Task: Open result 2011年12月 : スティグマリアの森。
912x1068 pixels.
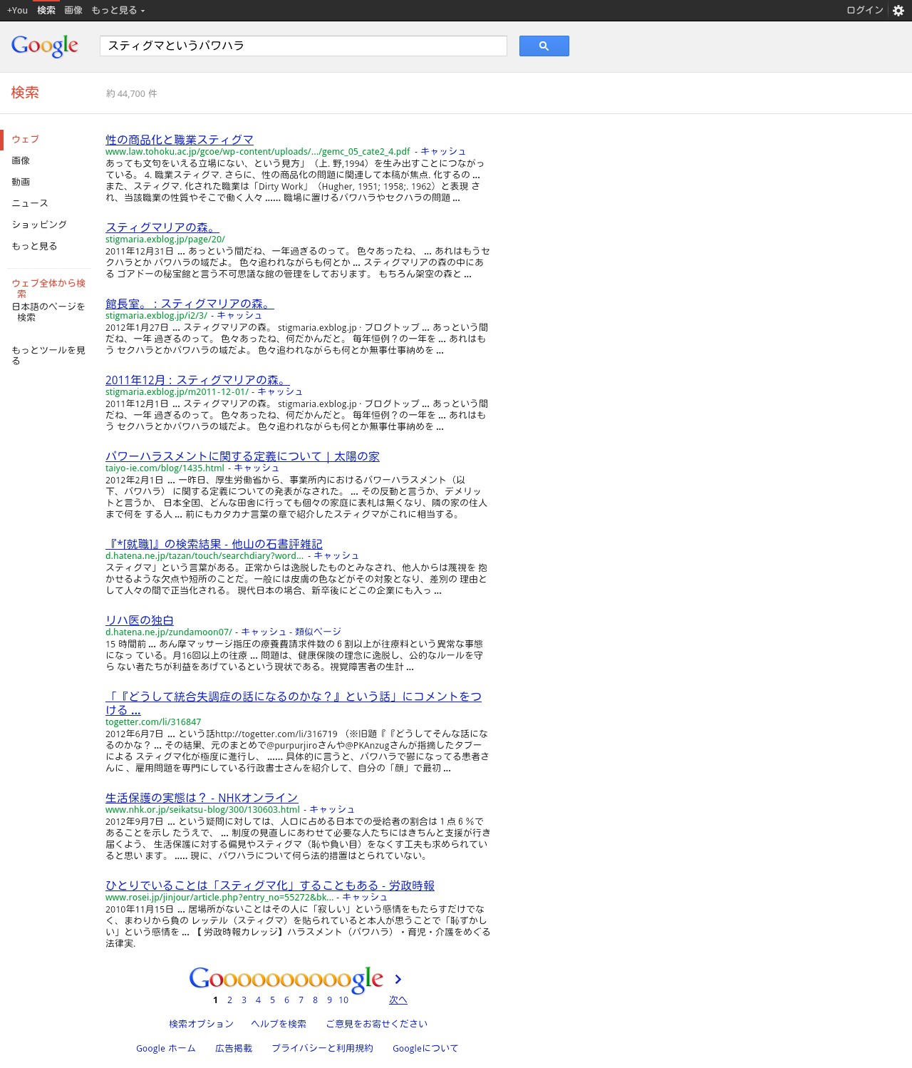Action: tap(197, 380)
